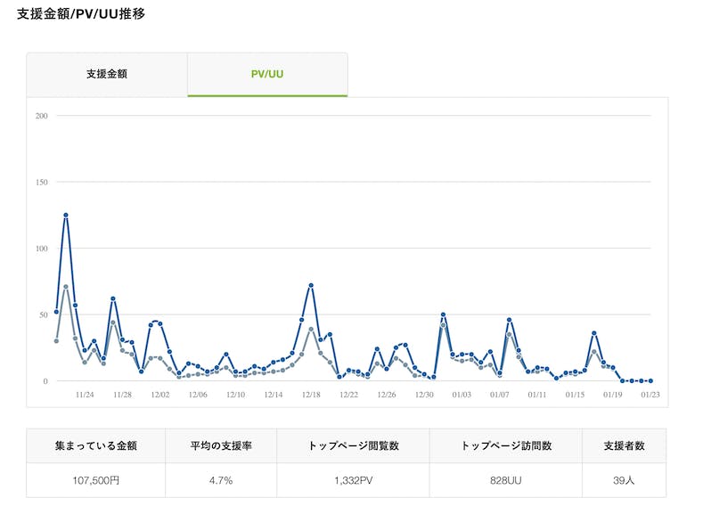The width and height of the screenshot is (703, 506).
Task: Click the 107,500円 amount value
Action: pos(95,480)
